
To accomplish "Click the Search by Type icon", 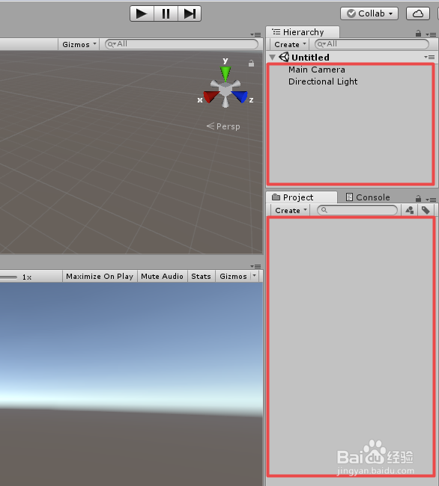I will (x=410, y=210).
